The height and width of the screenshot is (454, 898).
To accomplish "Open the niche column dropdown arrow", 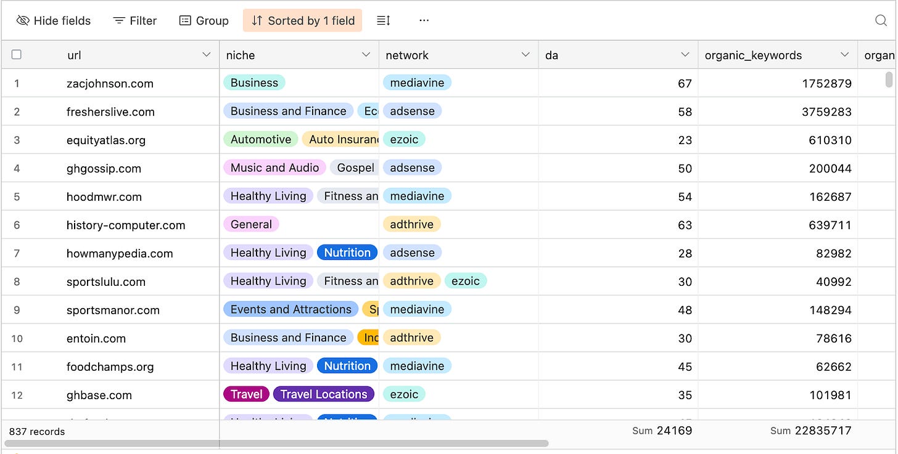I will 366,55.
